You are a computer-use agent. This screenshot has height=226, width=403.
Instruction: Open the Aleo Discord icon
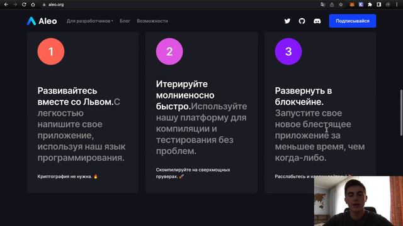point(317,21)
